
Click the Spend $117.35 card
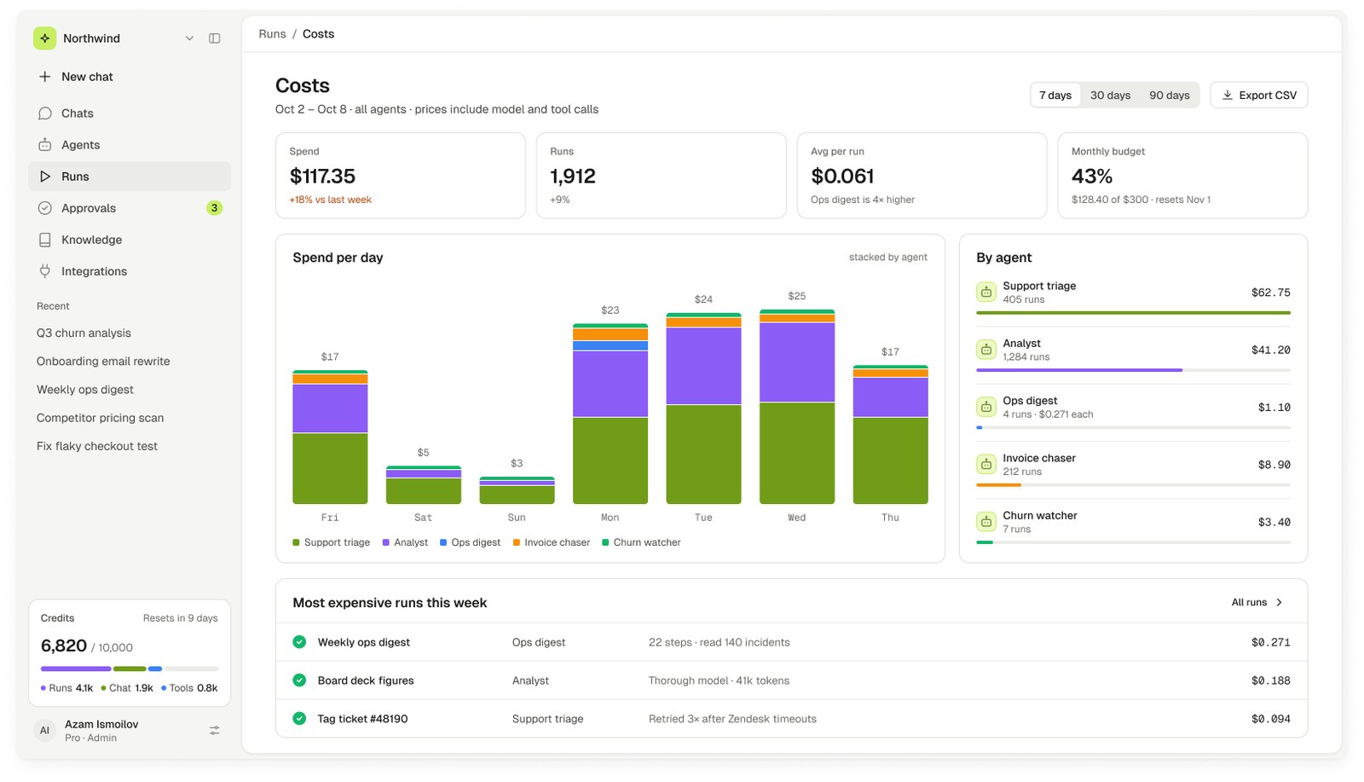coord(401,176)
